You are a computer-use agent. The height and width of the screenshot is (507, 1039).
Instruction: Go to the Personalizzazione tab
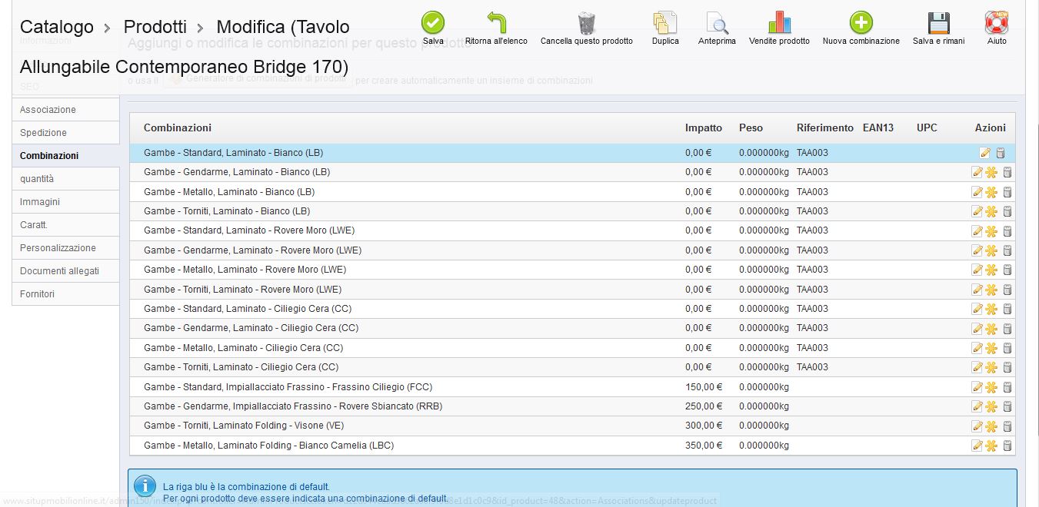pyautogui.click(x=65, y=248)
